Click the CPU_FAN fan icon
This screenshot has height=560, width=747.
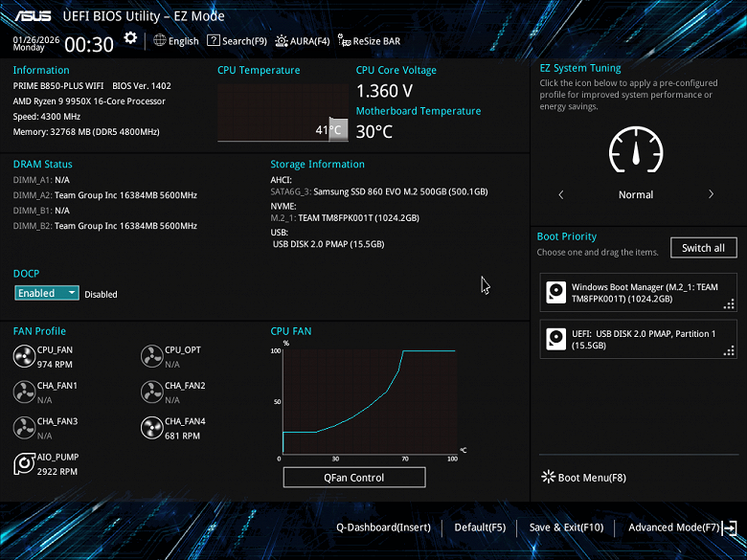click(24, 357)
